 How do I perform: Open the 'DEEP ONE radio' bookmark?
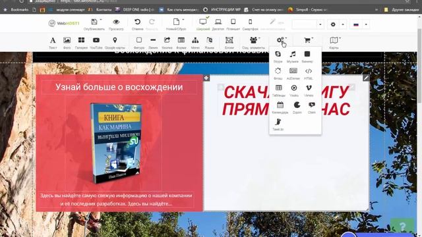[x=135, y=10]
